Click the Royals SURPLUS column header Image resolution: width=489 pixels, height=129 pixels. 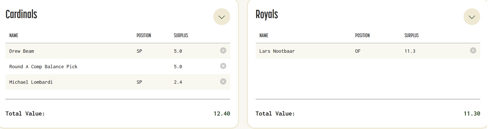tap(411, 35)
